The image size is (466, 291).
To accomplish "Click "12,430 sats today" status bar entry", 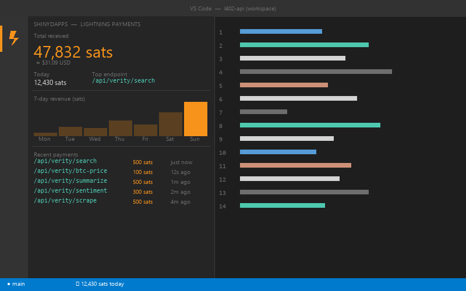I will (100, 284).
